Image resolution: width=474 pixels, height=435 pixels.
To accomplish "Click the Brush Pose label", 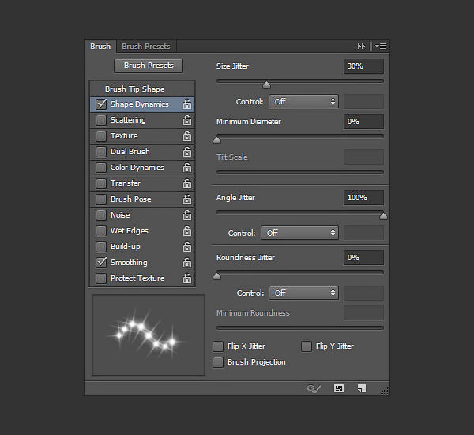I will click(x=130, y=199).
